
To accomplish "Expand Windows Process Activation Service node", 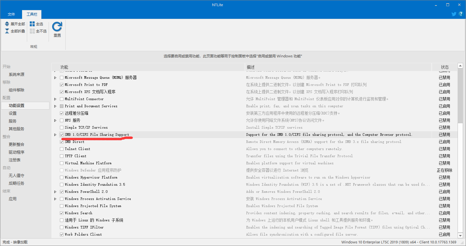I will 55,199.
